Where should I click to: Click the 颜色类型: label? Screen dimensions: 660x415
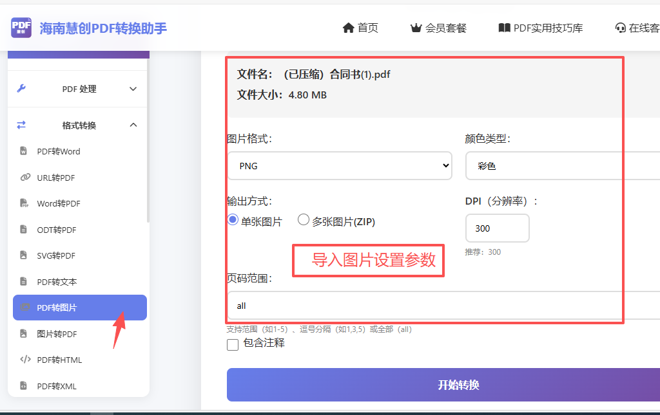click(487, 138)
